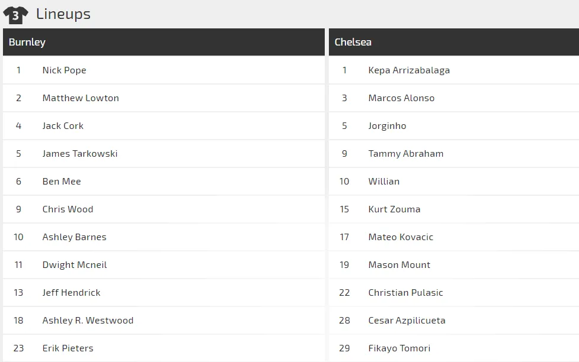This screenshot has height=362, width=579.
Task: Select James Tarkowski from the lineup
Action: click(80, 153)
